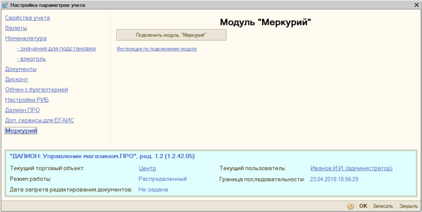This screenshot has width=422, height=212.
Task: Open the Центр trading object link
Action: (147, 168)
